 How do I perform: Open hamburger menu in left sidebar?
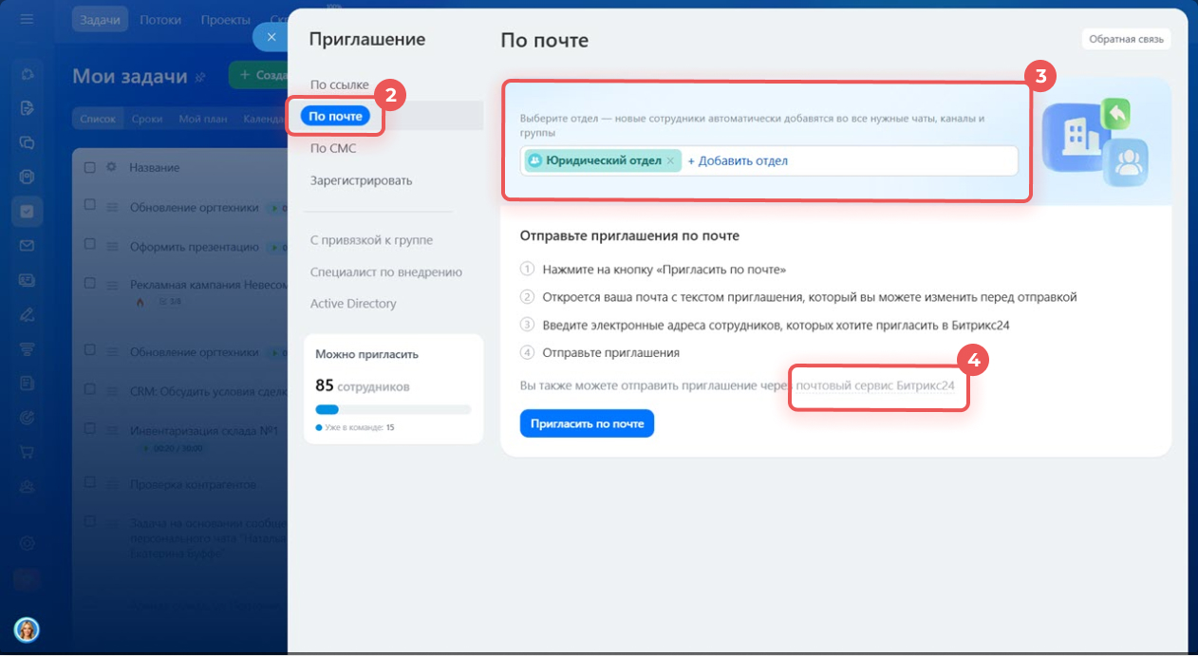click(27, 19)
